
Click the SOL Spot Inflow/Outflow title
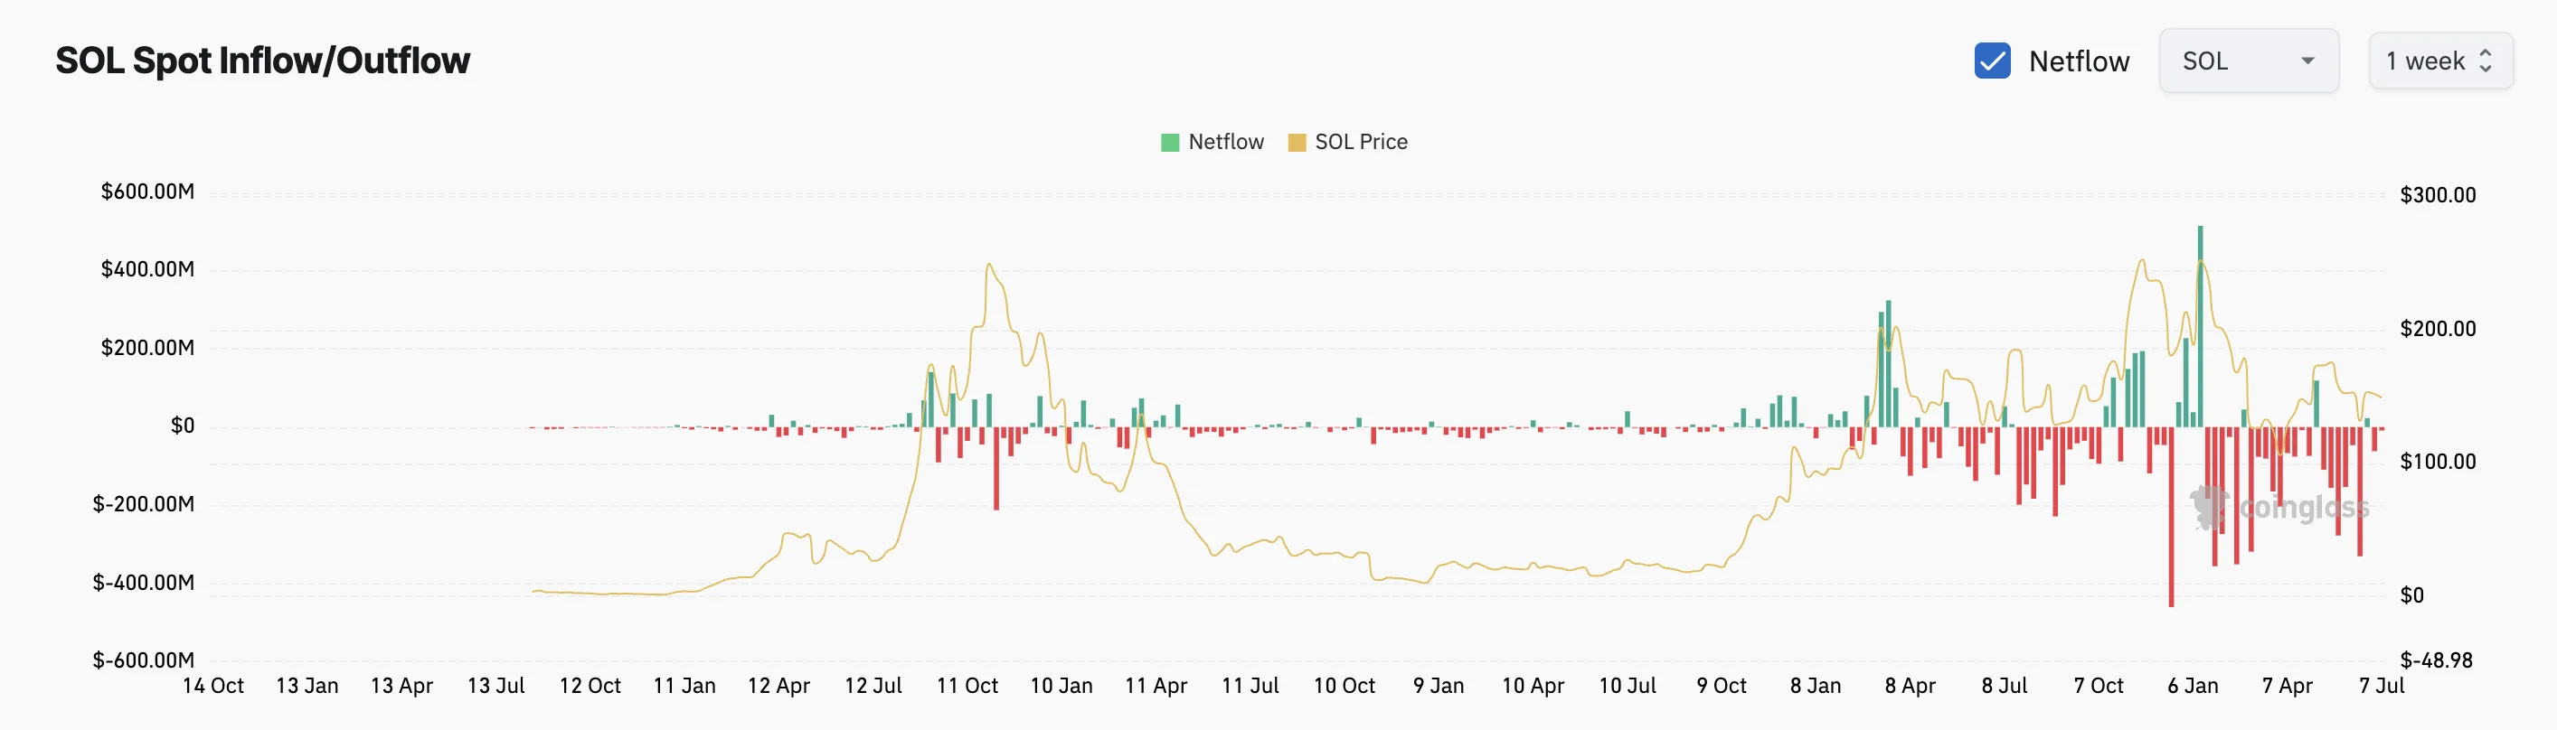tap(262, 61)
